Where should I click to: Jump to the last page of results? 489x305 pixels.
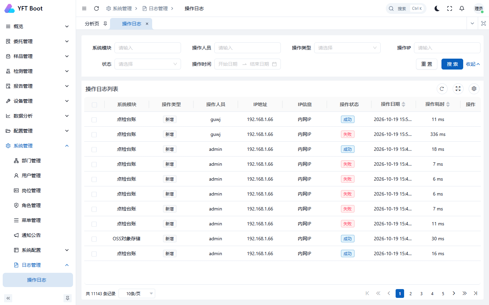tap(475, 293)
